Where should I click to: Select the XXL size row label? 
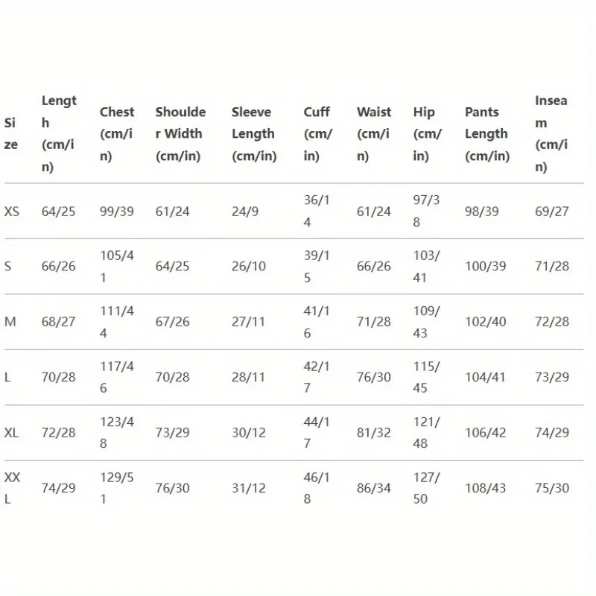click(12, 488)
